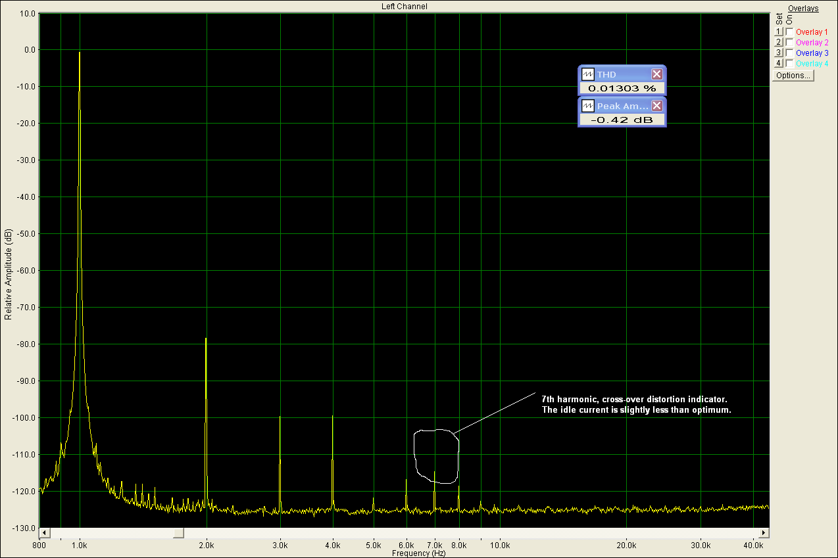
Task: Click the right arrow of the frequency scrollbar
Action: click(x=764, y=532)
